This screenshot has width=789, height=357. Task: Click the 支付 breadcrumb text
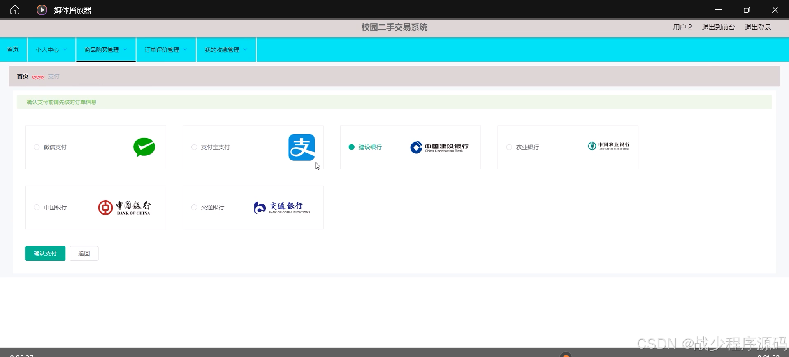coord(53,76)
